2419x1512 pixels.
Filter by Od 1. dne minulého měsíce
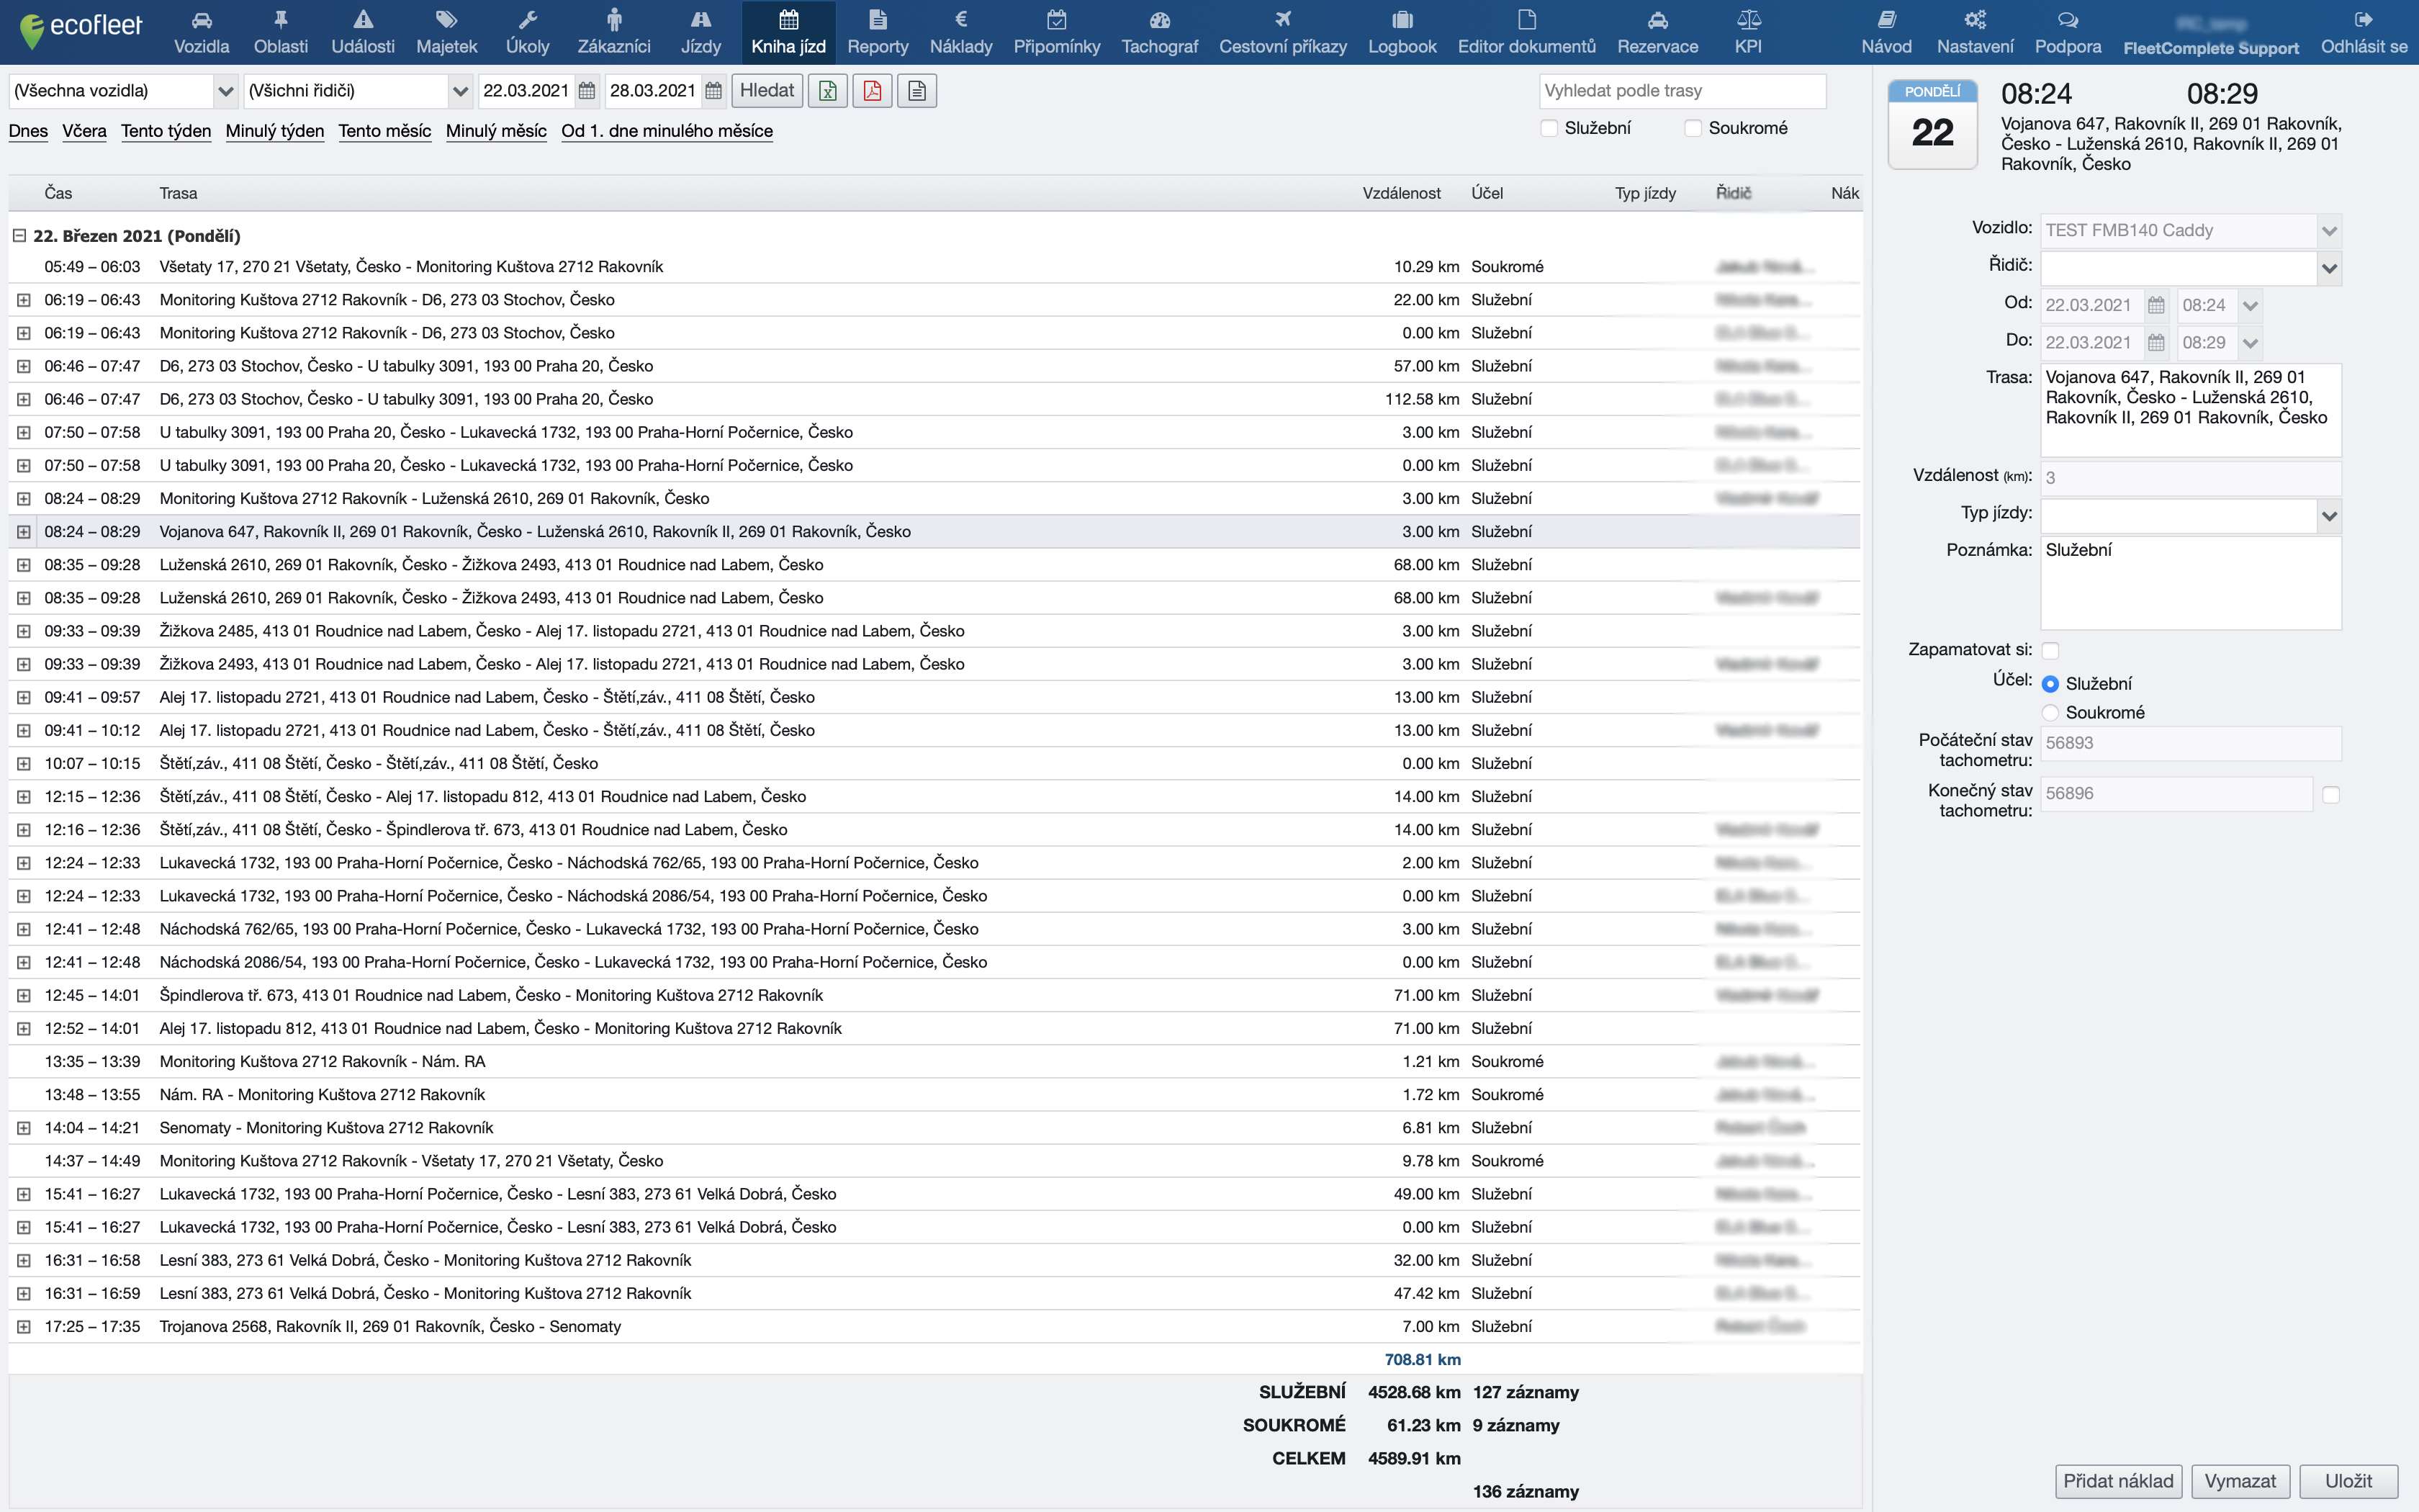click(667, 131)
